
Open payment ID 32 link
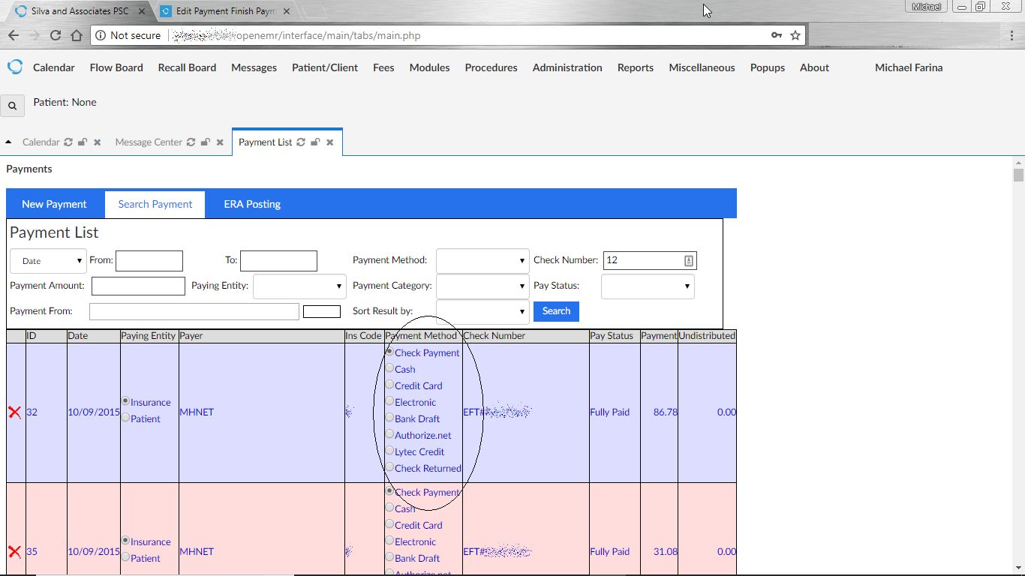click(32, 412)
